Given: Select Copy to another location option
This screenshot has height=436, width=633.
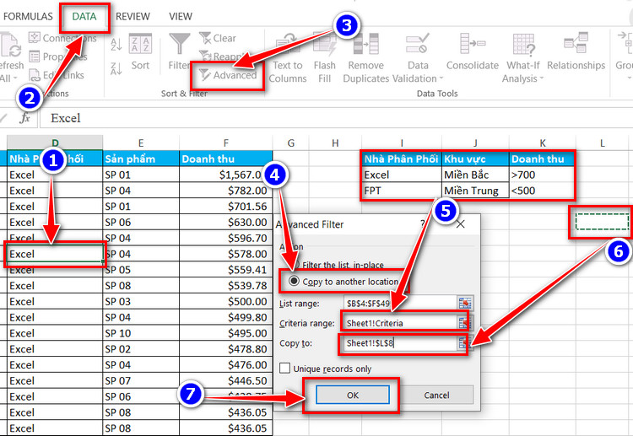Looking at the screenshot, I should tap(344, 282).
